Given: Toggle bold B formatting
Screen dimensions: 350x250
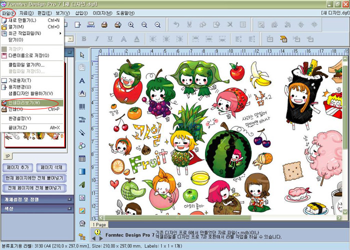Looking at the screenshot, I should 84,39.
